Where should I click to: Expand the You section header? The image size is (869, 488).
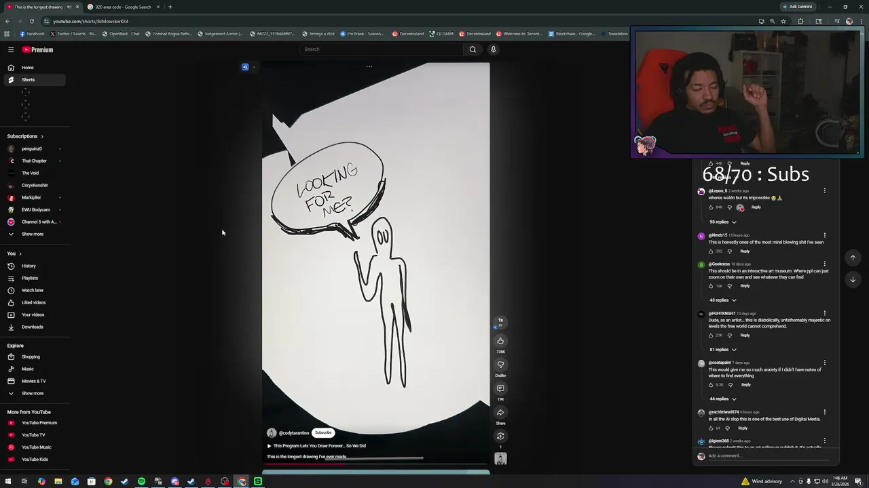[14, 253]
